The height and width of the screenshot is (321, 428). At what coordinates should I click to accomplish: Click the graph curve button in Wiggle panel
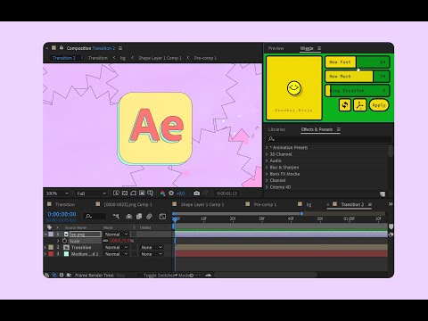360,105
